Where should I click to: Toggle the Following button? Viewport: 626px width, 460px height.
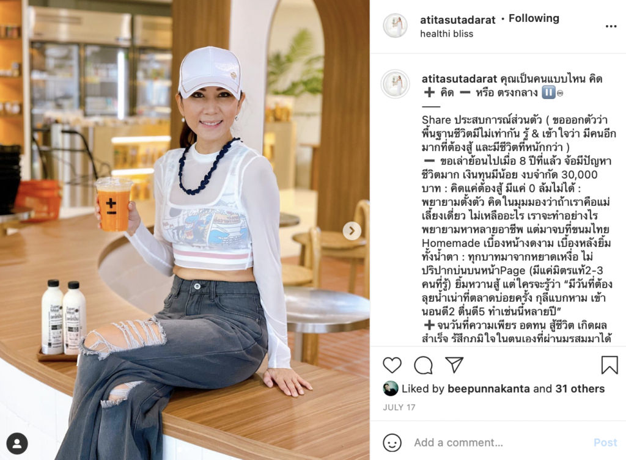pos(534,18)
